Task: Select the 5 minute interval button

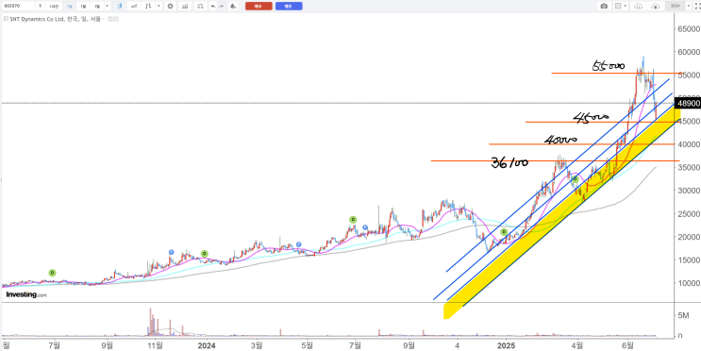Action: pyautogui.click(x=41, y=6)
